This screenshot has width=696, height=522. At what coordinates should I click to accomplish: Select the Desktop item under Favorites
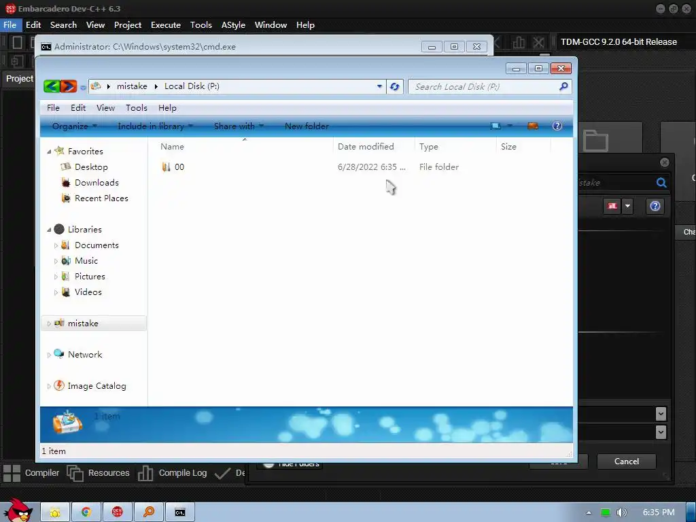tap(91, 167)
